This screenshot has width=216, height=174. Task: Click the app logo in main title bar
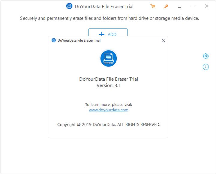tap(69, 6)
